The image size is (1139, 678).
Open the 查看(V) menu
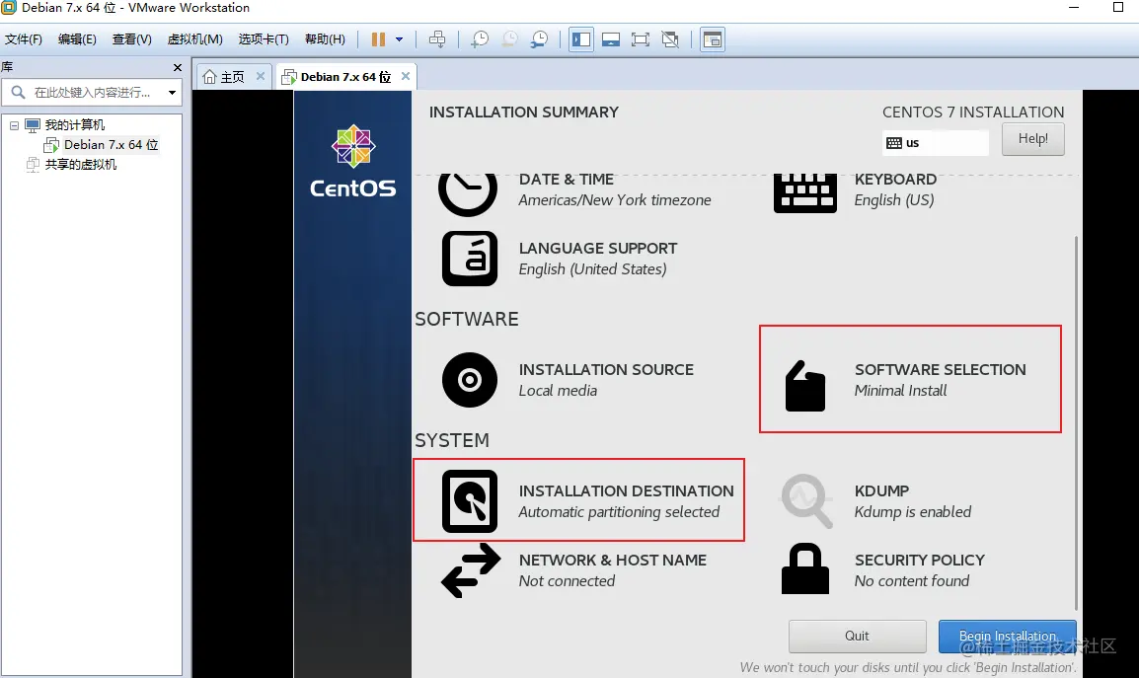pos(131,39)
